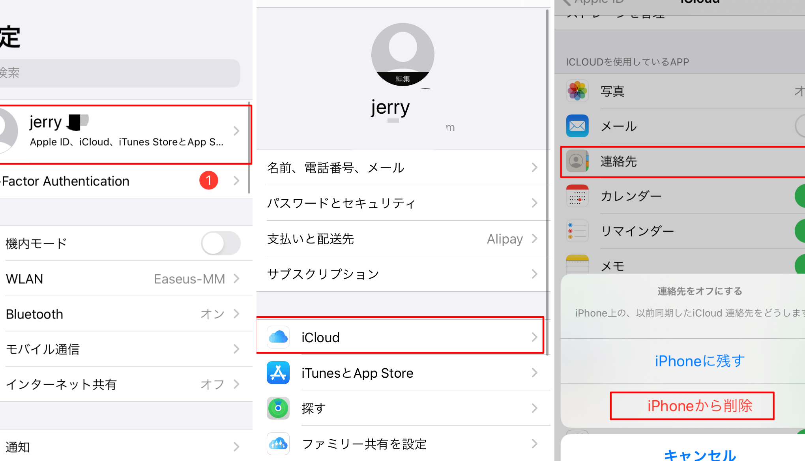Tap the Family Sharing icon
This screenshot has height=461, width=805.
tap(278, 444)
